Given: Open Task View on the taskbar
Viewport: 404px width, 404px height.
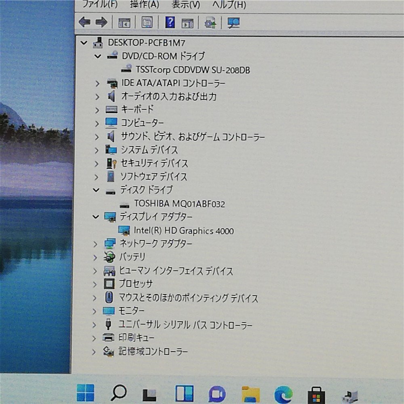Looking at the screenshot, I should pos(150,394).
